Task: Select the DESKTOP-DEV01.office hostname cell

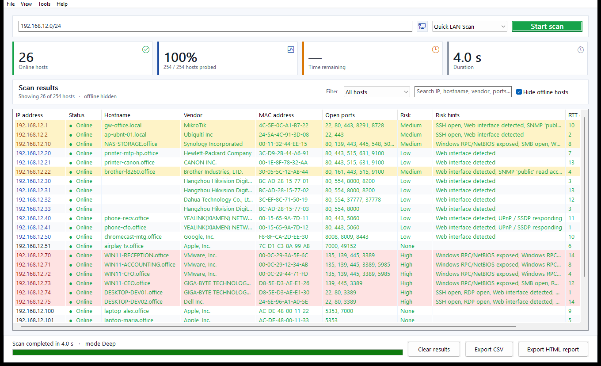Action: [141, 292]
